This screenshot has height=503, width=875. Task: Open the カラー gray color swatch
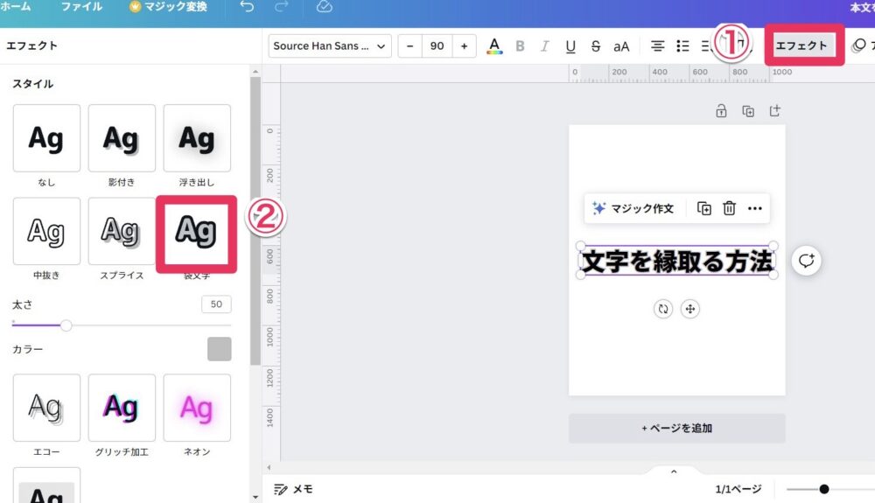219,349
